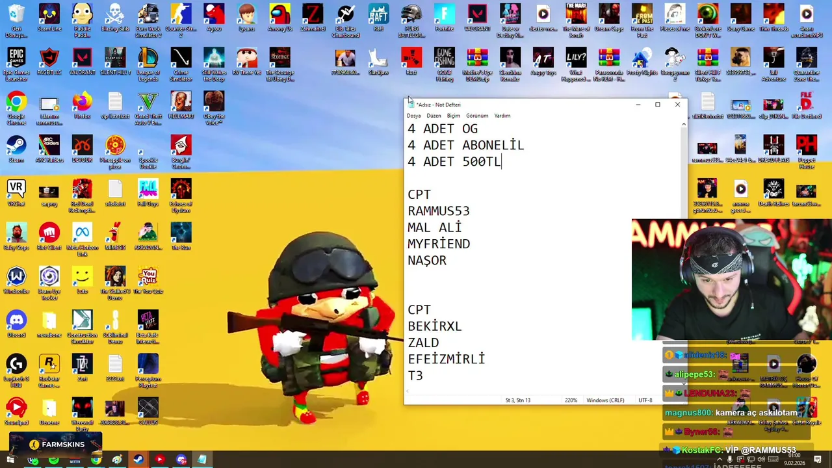This screenshot has width=832, height=468.
Task: Click the Steam desktop shortcut
Action: point(16,149)
